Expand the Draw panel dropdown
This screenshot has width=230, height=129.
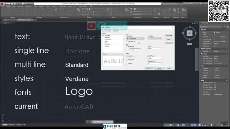tap(13, 17)
